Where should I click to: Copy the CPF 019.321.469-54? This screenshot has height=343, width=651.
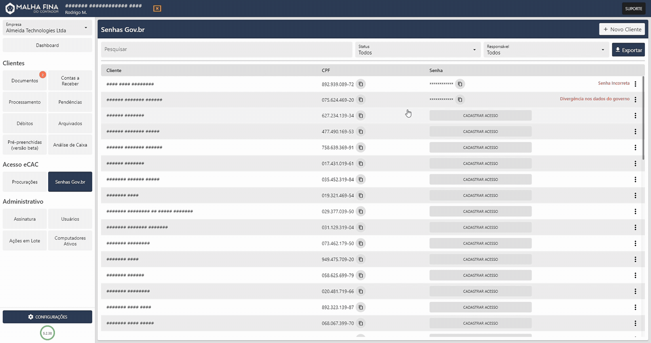coord(361,196)
